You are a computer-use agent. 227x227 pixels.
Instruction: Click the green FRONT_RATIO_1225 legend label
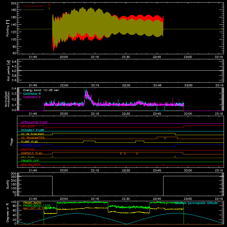coord(37,206)
